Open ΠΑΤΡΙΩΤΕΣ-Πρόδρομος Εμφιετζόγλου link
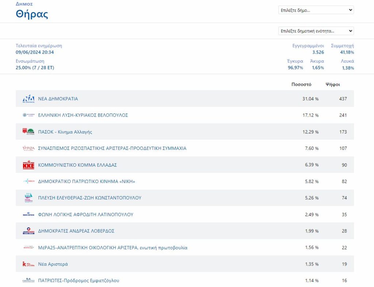 (79, 280)
